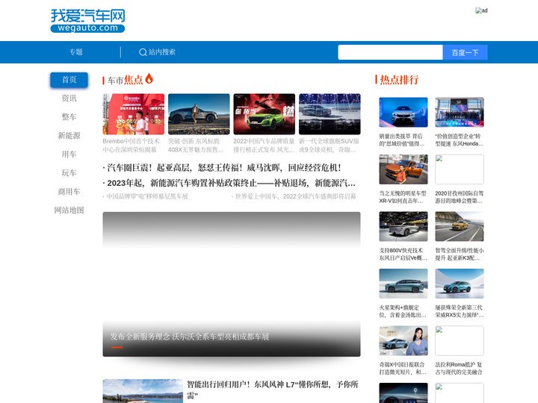The image size is (538, 403).
Task: Click the 车市焦点 section heading
Action: pos(125,80)
